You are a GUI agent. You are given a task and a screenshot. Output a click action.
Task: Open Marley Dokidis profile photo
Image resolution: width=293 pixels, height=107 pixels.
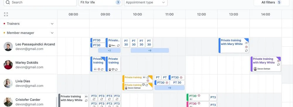point(8,65)
